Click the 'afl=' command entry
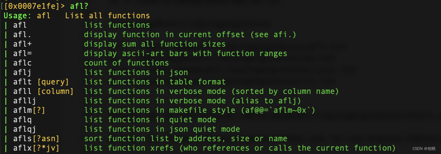 pos(22,53)
